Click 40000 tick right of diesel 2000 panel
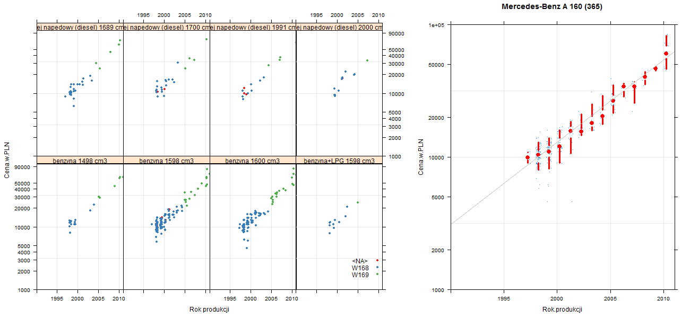Screen dimensions: 690x318 click(x=396, y=56)
